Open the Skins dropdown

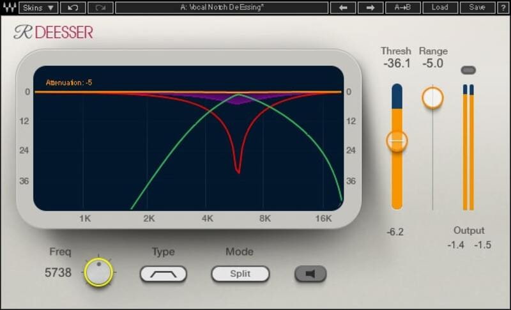pyautogui.click(x=38, y=8)
